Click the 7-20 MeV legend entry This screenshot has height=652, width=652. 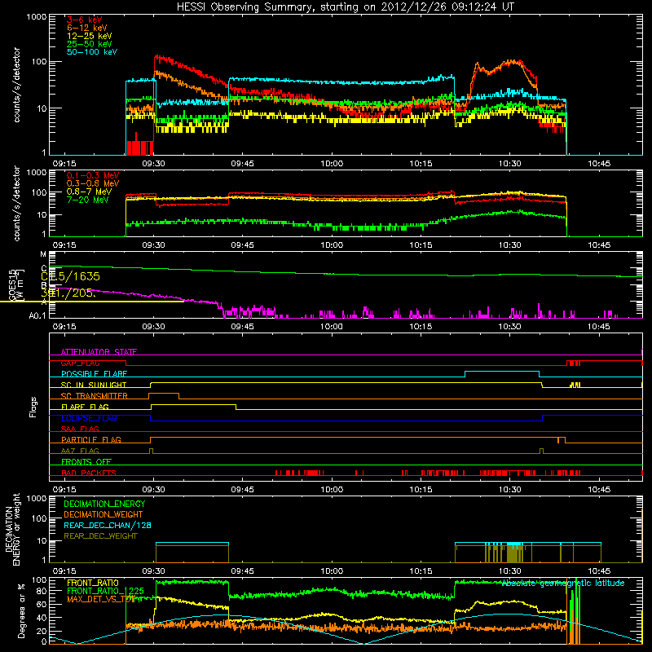click(x=87, y=200)
